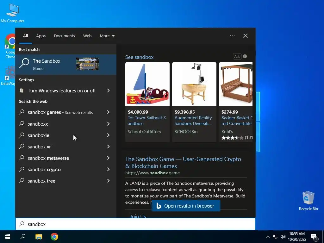
Task: Click the search box containing sandbox
Action: [135, 224]
